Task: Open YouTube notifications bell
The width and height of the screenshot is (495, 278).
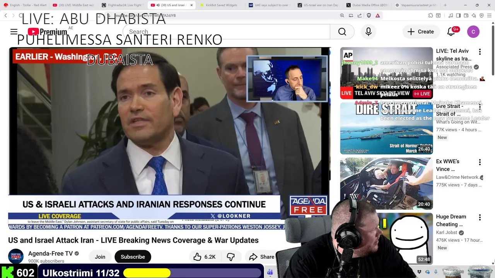Action: click(451, 32)
